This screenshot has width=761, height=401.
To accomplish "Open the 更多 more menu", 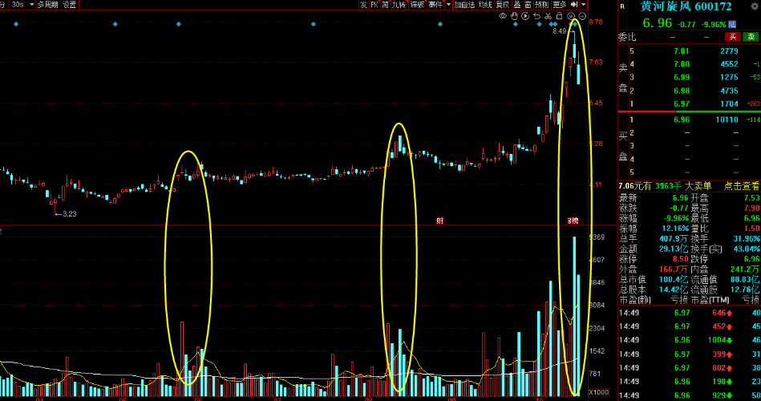I will tap(560, 4).
